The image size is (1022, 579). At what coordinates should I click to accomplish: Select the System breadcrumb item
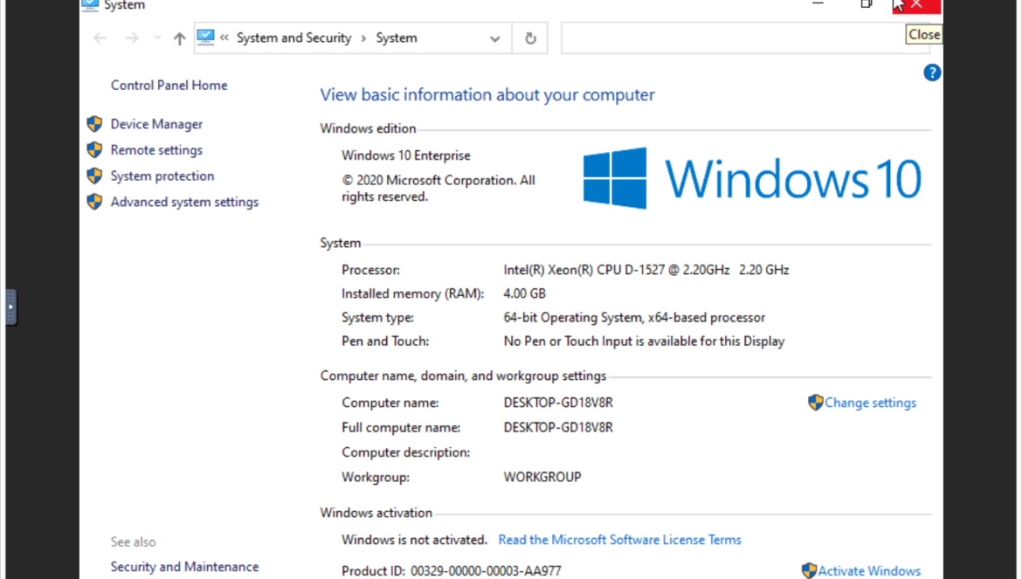(397, 38)
